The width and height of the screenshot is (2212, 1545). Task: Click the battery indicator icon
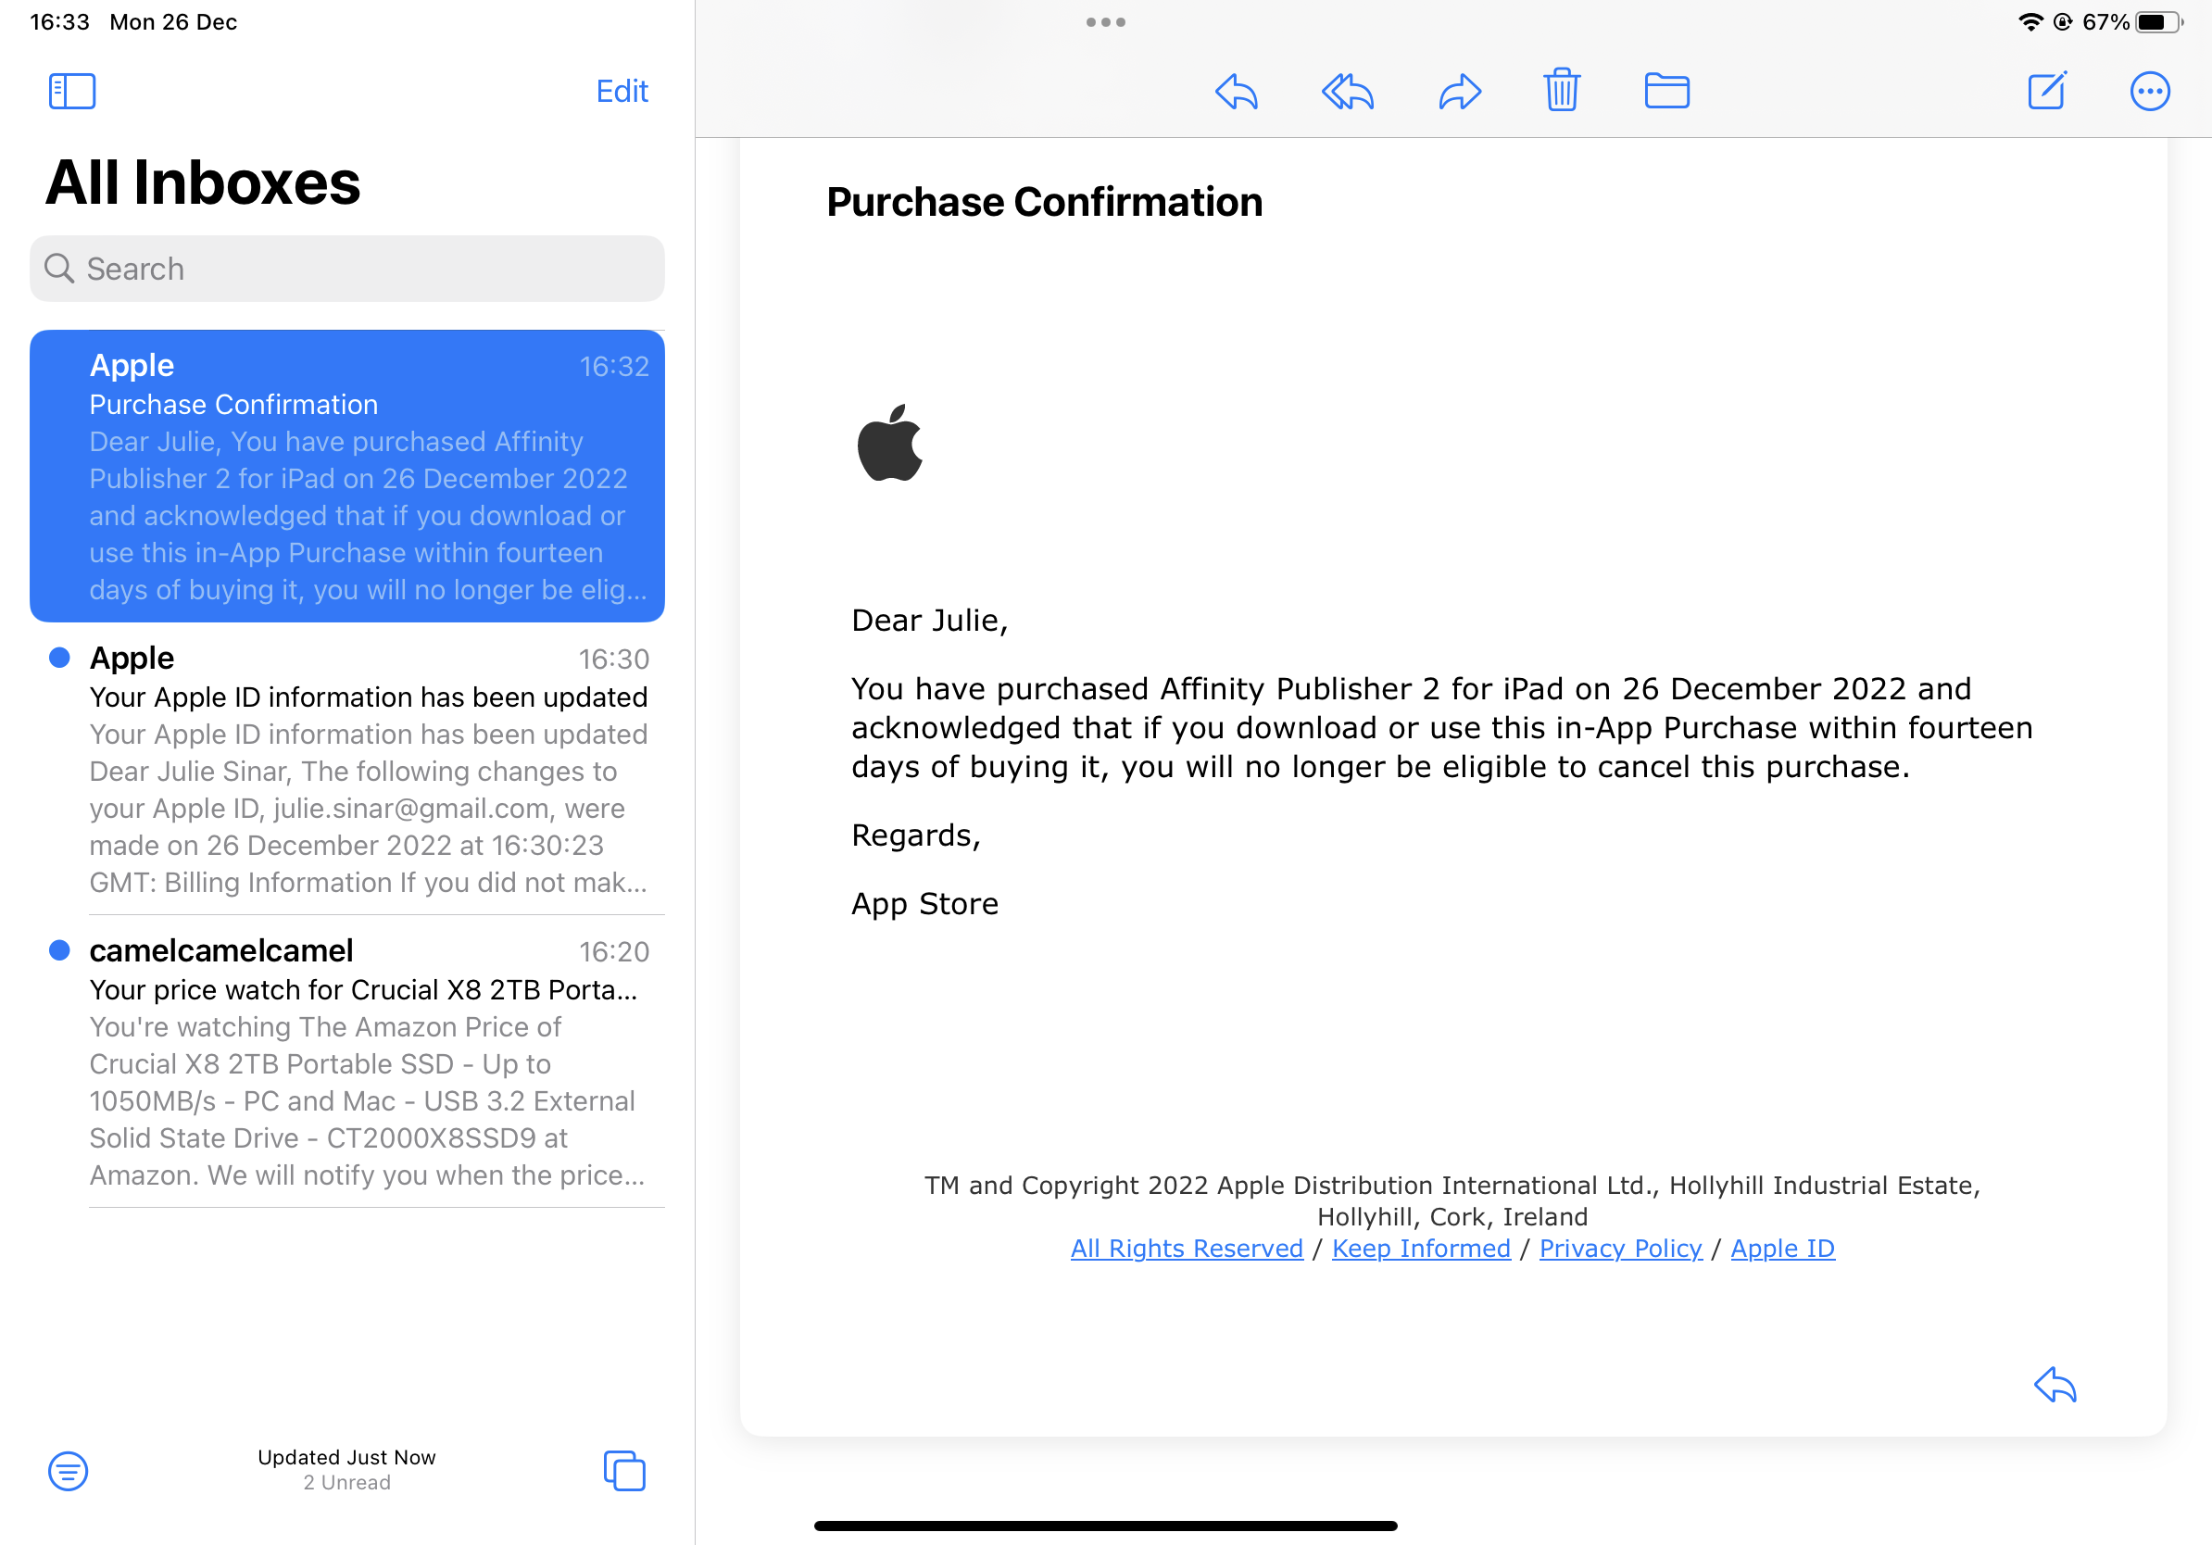tap(2159, 22)
